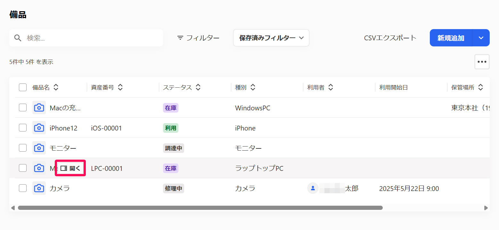Click ラップトップPC type cell
Viewport: 499px width, 230px height.
259,169
